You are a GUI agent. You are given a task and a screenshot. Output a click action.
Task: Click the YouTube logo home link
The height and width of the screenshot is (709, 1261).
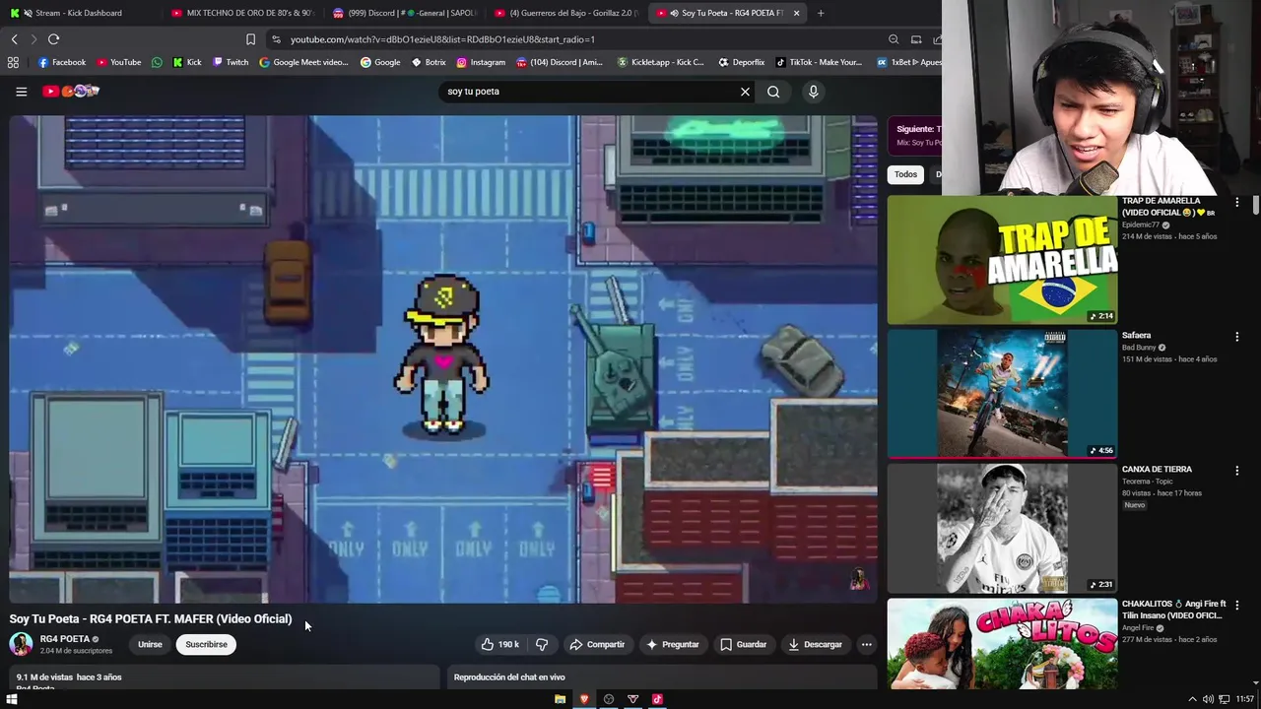click(x=71, y=92)
